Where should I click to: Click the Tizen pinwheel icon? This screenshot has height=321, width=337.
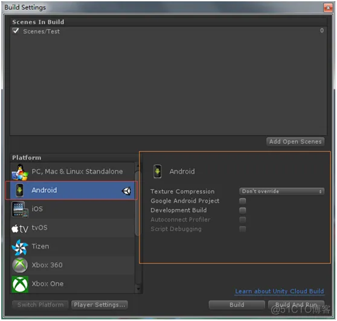coord(20,247)
